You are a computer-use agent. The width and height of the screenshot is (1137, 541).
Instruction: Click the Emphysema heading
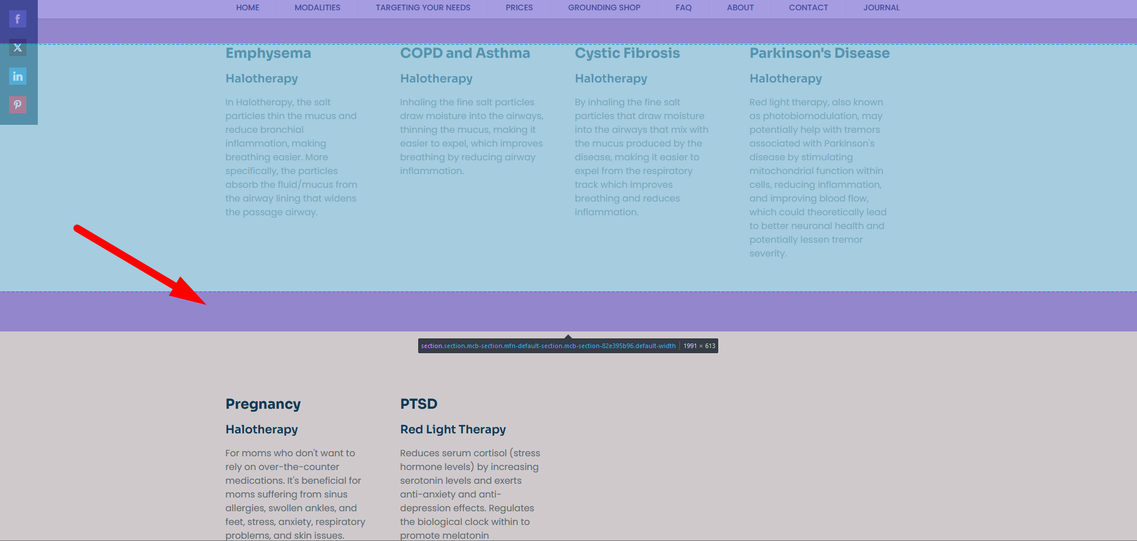(x=268, y=53)
